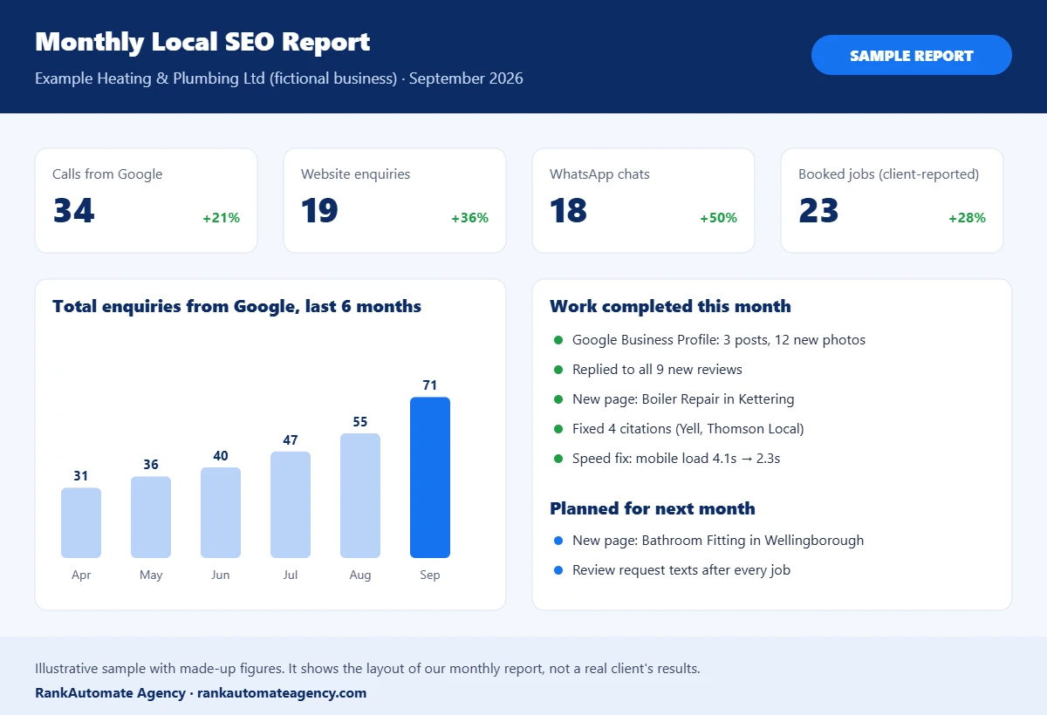Click the Total enquiries from Google chart title
The height and width of the screenshot is (715, 1047).
pos(236,306)
